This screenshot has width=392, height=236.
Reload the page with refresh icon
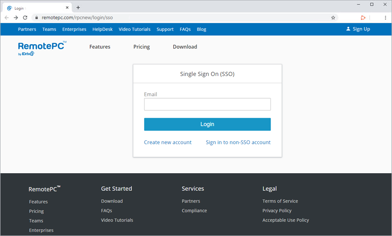(25, 17)
